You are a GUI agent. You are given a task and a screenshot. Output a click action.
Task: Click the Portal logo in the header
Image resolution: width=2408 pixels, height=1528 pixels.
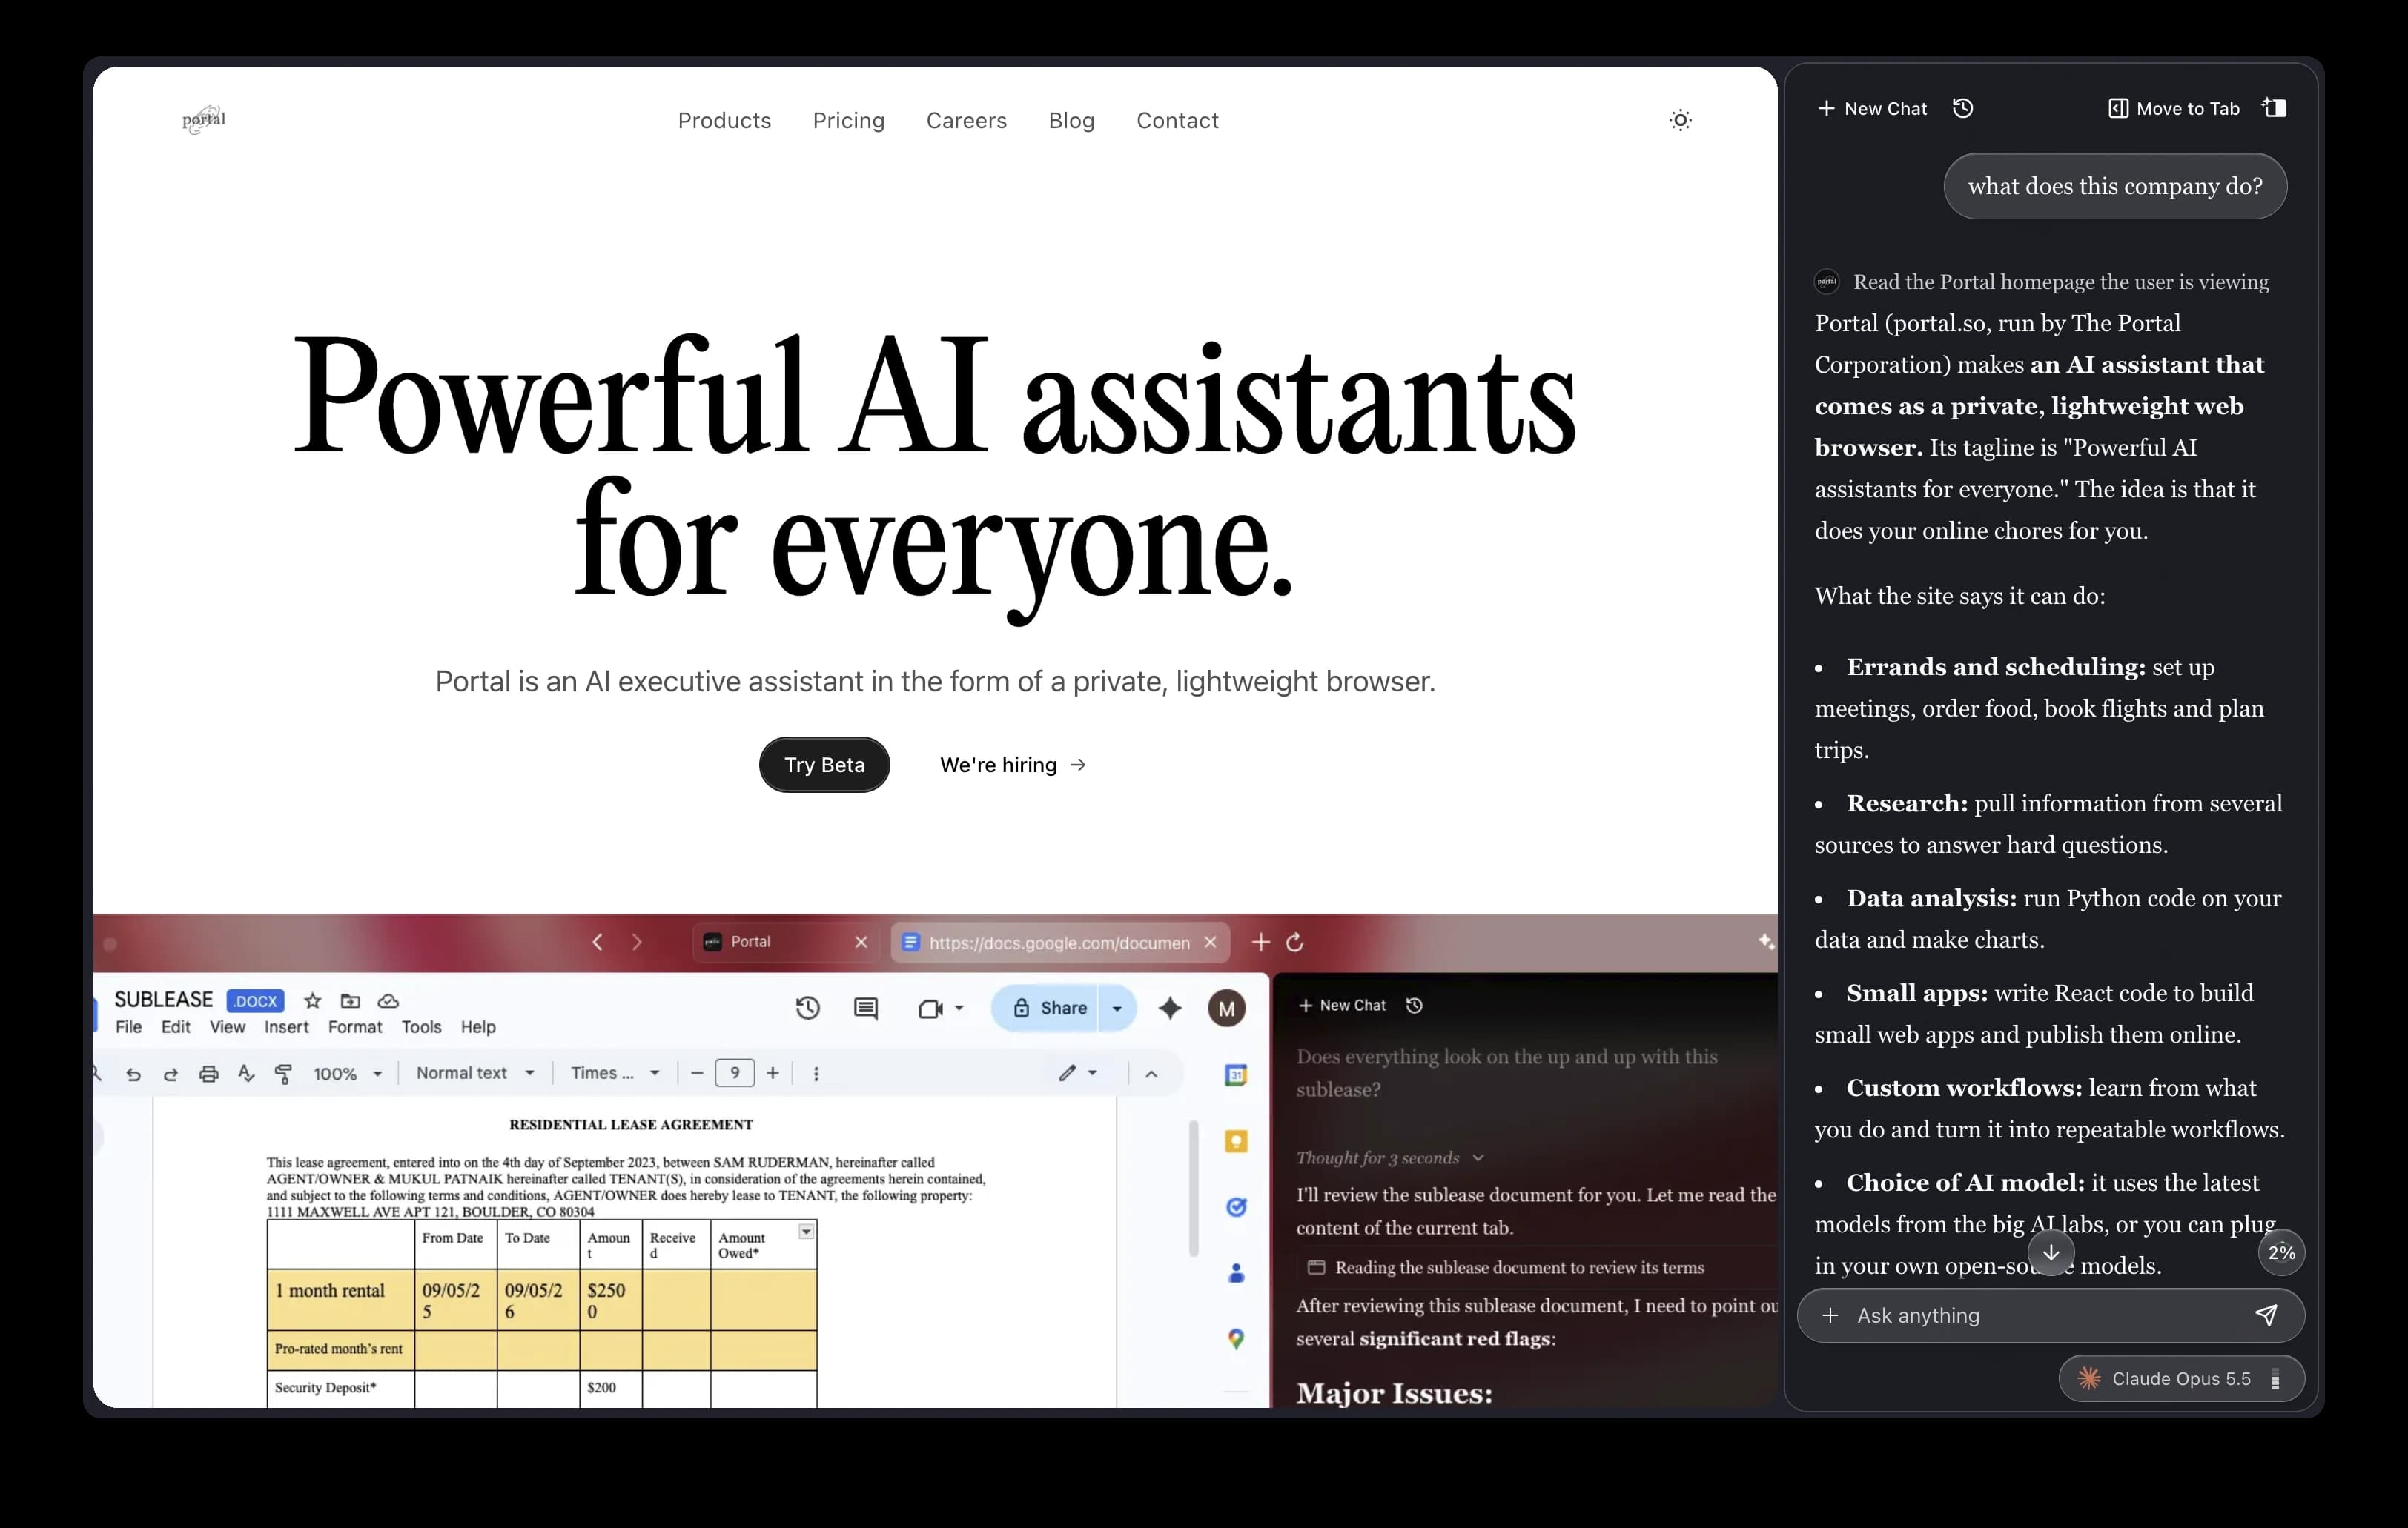tap(204, 120)
